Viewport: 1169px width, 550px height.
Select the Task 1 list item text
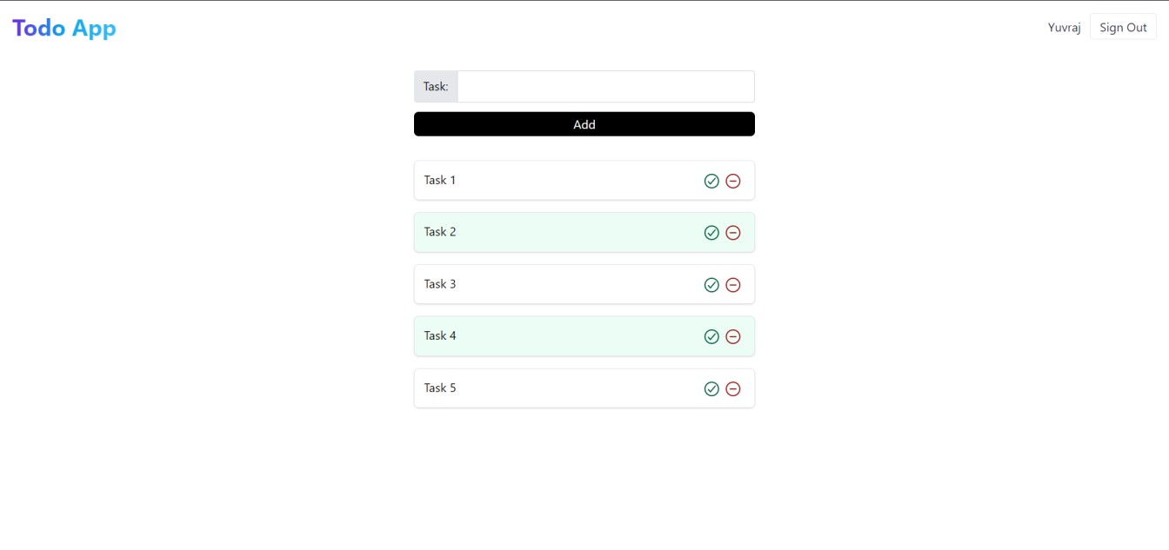pos(440,181)
